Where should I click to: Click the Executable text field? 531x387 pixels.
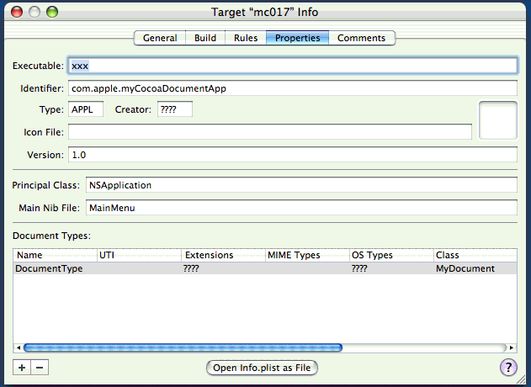pyautogui.click(x=292, y=66)
